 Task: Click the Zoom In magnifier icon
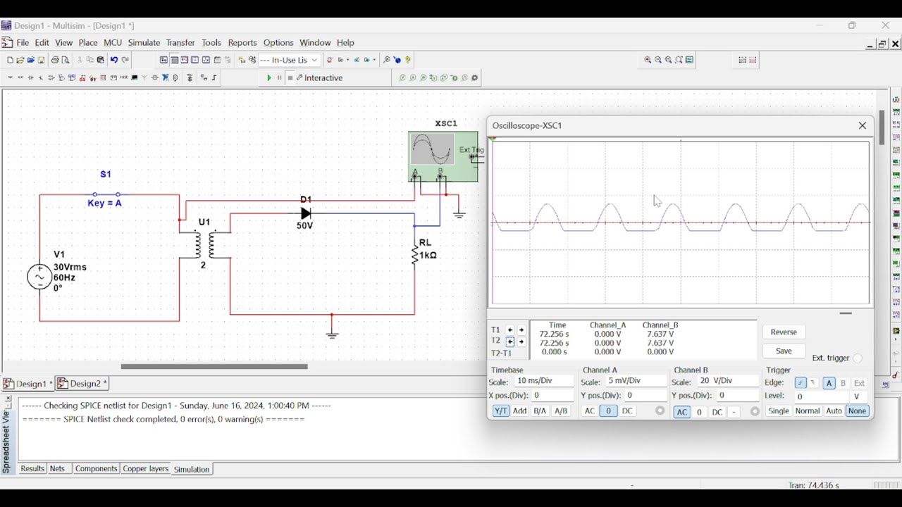click(648, 60)
